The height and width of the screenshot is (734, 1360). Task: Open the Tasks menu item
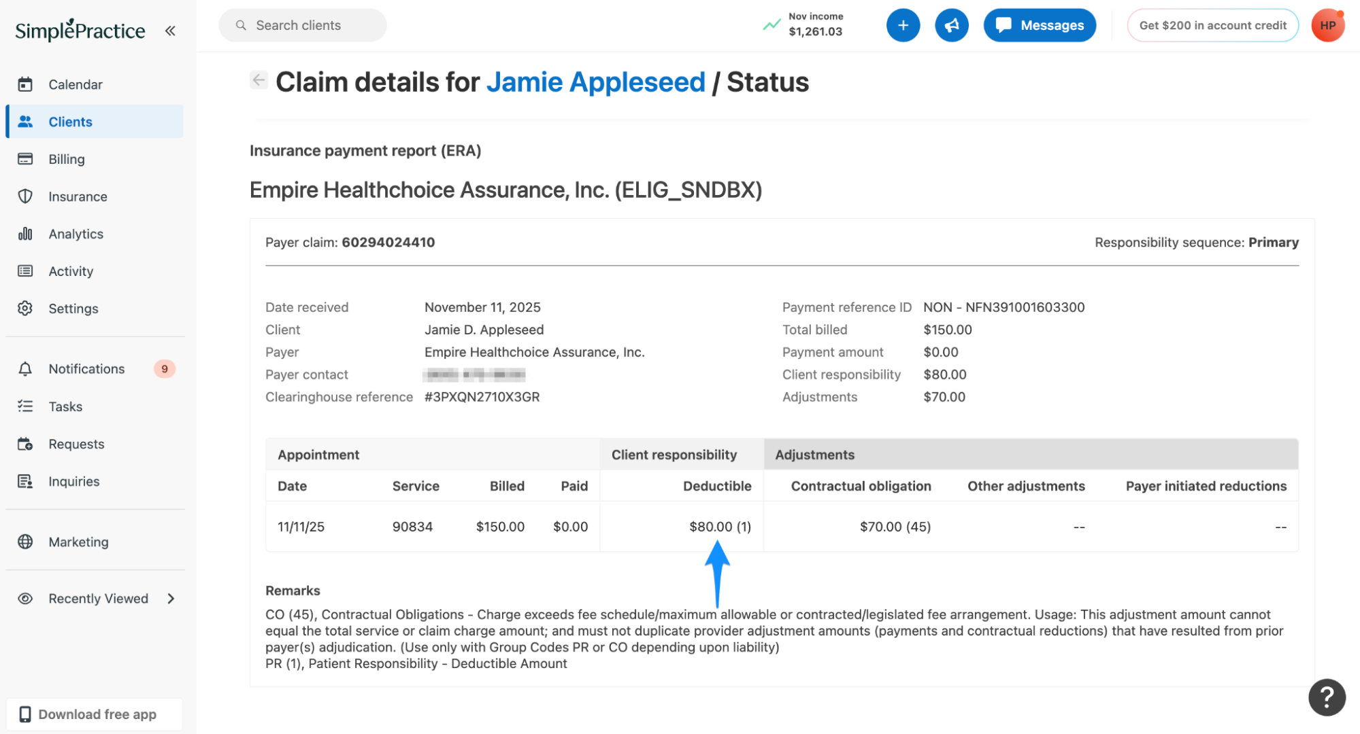click(x=95, y=406)
